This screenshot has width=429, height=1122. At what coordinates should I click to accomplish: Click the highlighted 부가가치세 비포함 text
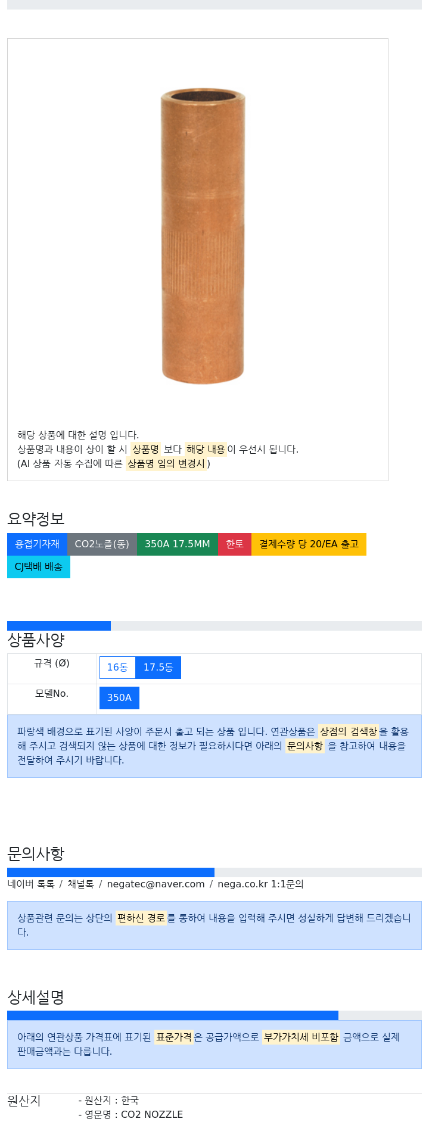[x=301, y=1037]
